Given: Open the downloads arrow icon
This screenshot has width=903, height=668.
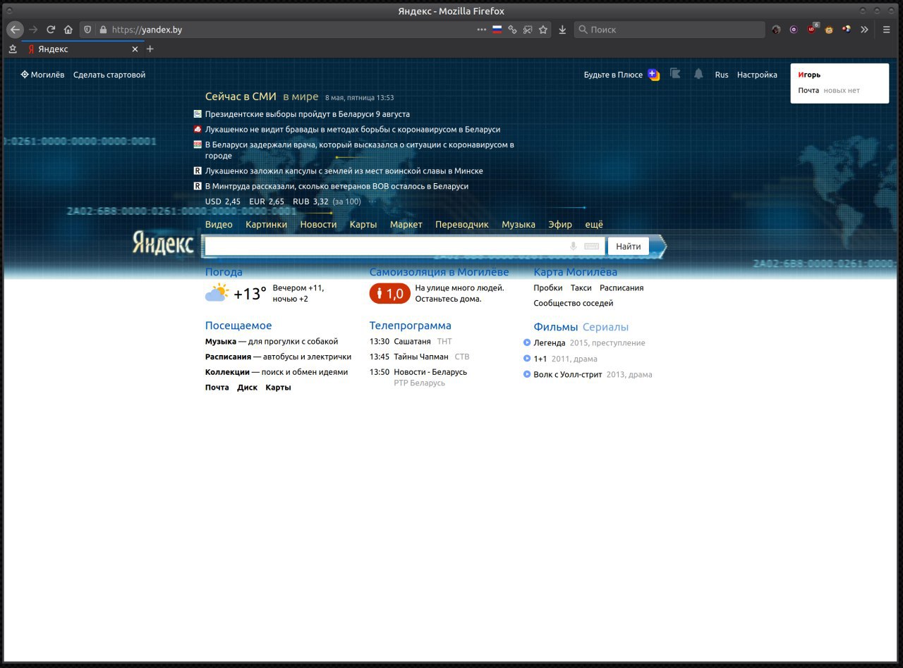Looking at the screenshot, I should pyautogui.click(x=562, y=30).
